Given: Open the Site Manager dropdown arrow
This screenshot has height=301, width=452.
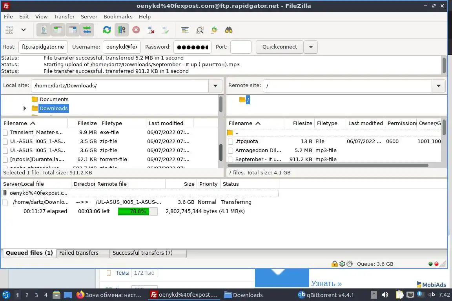Looking at the screenshot, I should pyautogui.click(x=24, y=30).
